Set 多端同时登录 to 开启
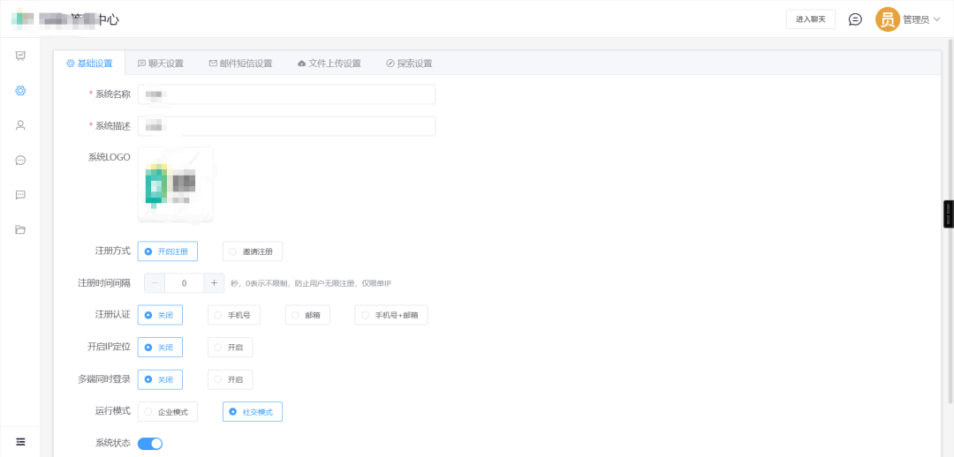 230,380
